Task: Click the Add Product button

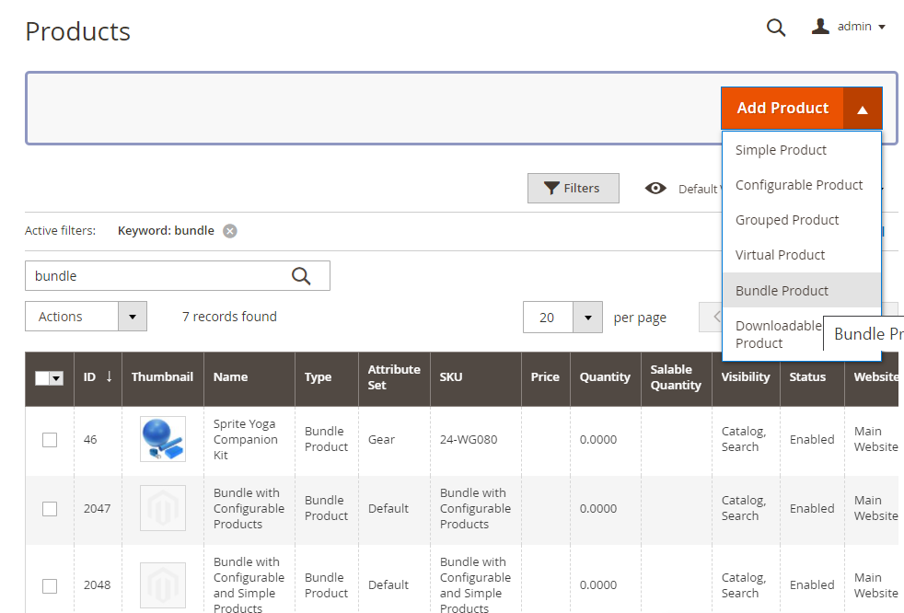Action: (782, 108)
